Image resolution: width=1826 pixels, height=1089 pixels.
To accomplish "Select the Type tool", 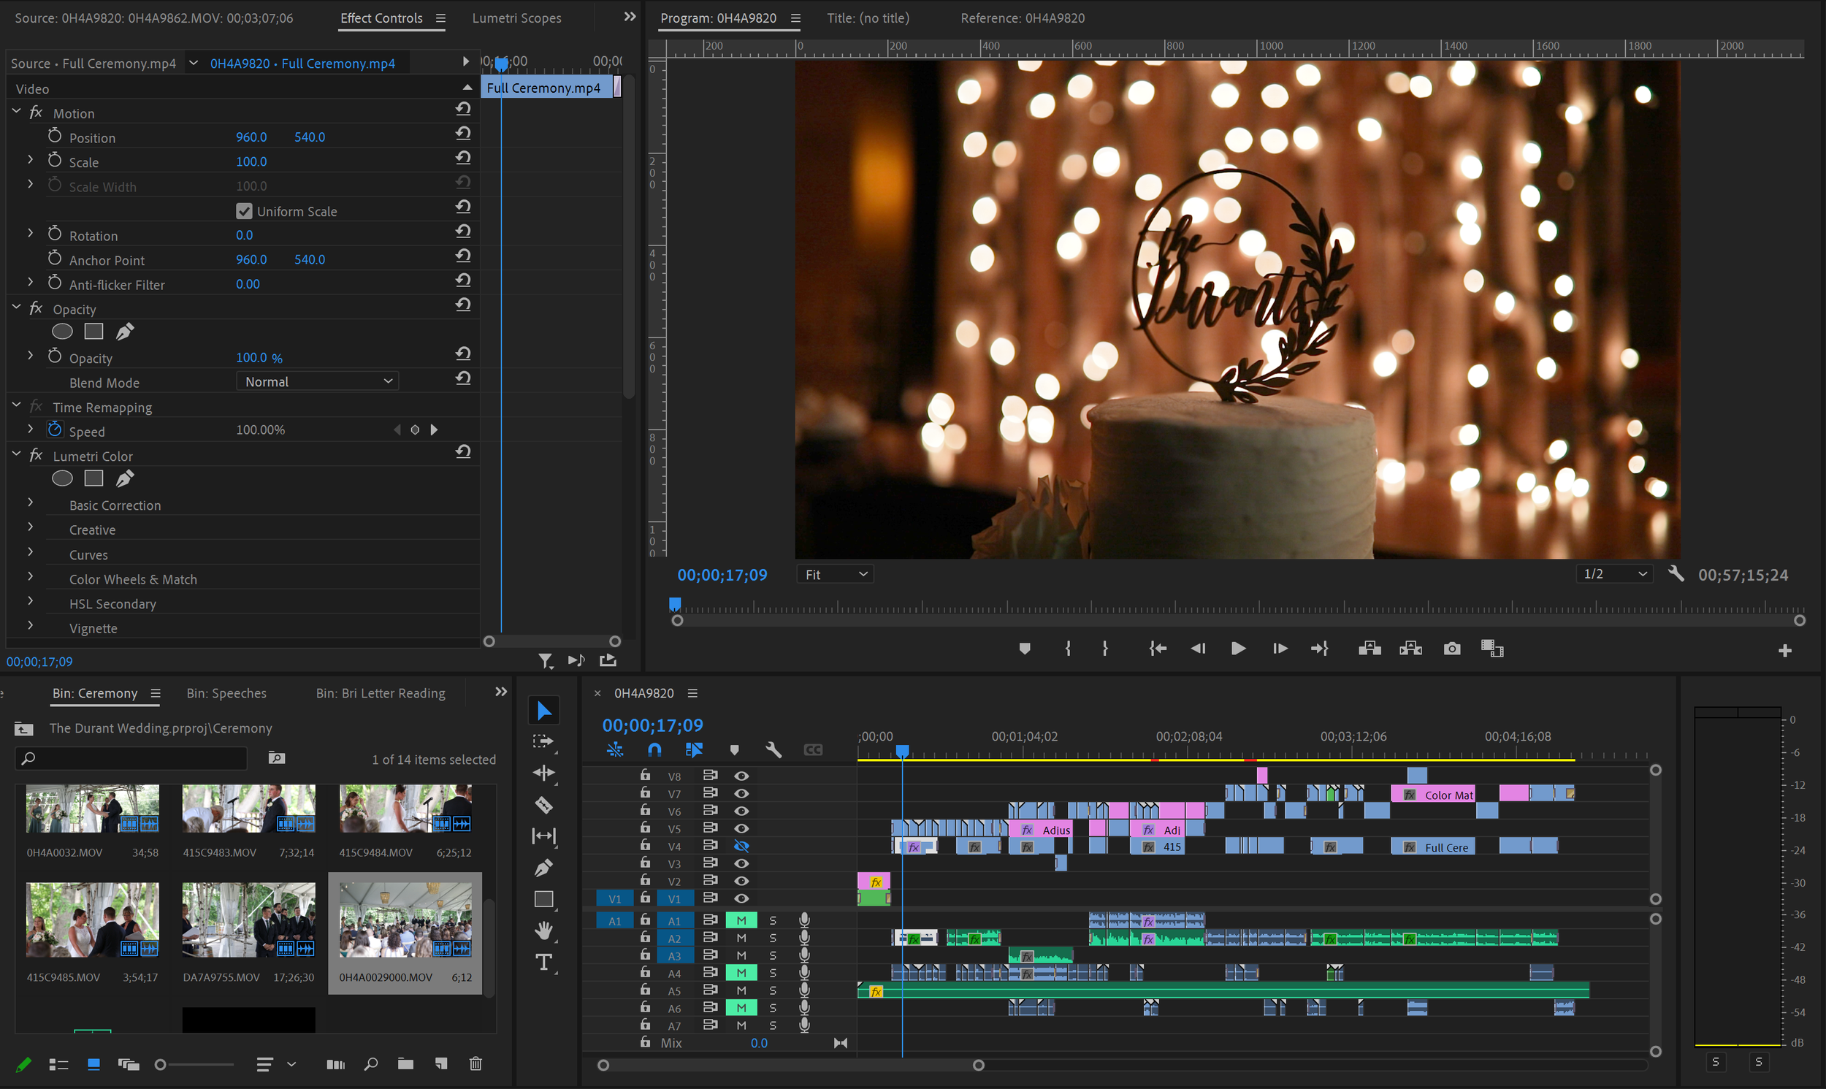I will click(x=543, y=962).
